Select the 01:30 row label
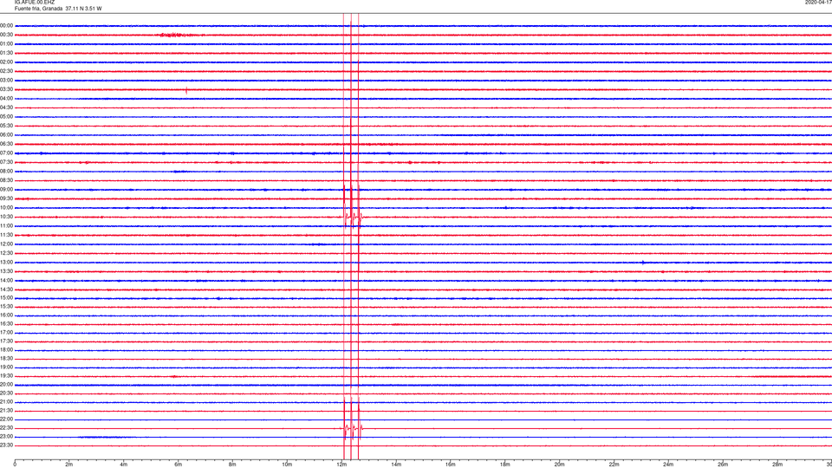The image size is (832, 468). click(x=7, y=53)
